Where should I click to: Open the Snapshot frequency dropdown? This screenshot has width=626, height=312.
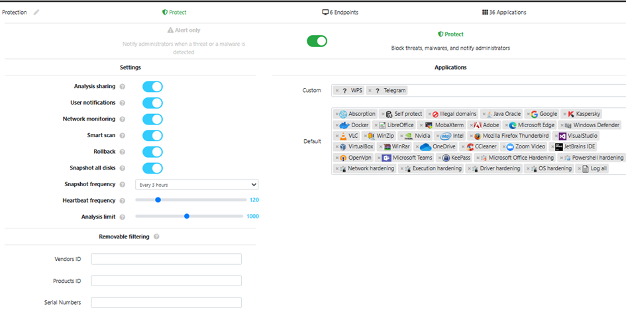[x=197, y=185]
